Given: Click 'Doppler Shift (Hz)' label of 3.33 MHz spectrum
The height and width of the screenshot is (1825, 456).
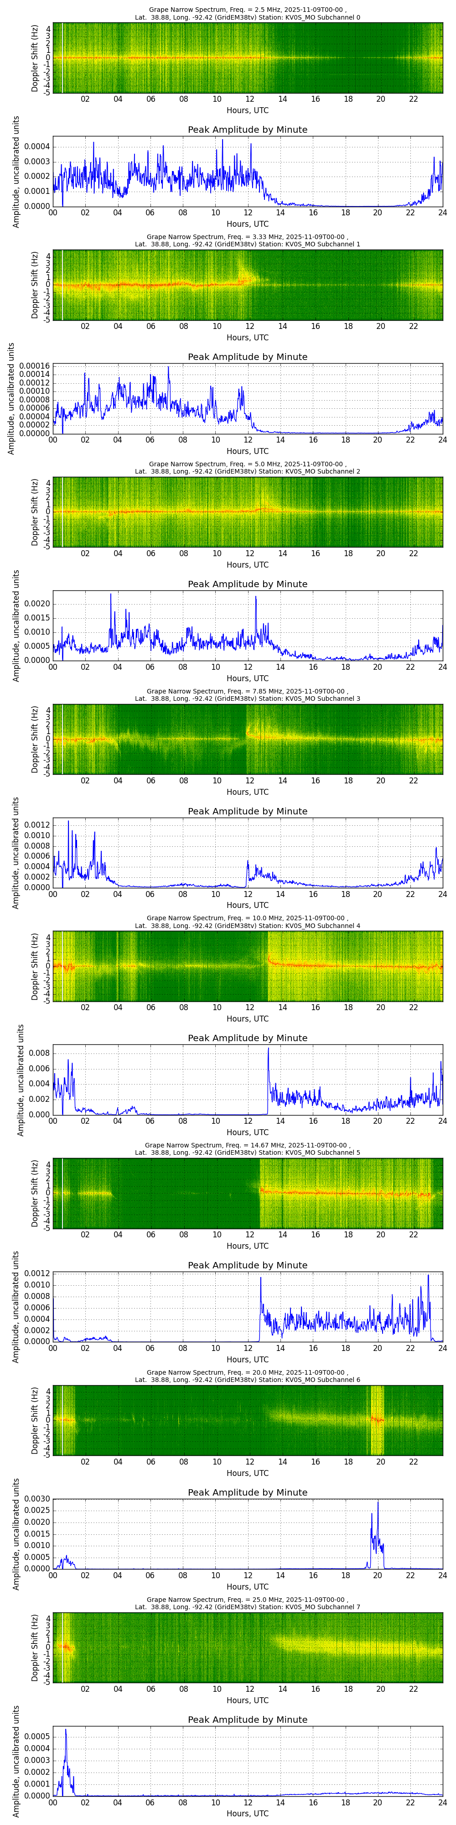Looking at the screenshot, I should point(36,285).
